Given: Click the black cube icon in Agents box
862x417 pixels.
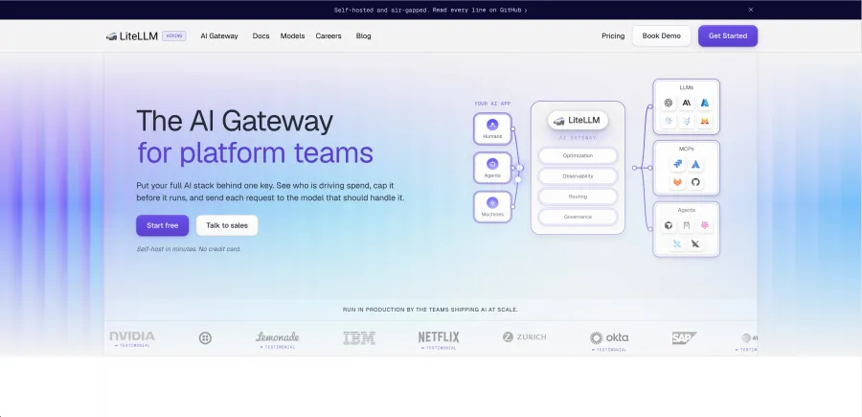Looking at the screenshot, I should 668,225.
